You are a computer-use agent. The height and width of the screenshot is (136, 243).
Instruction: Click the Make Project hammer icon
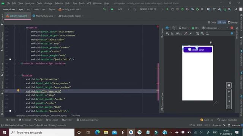[104, 9]
